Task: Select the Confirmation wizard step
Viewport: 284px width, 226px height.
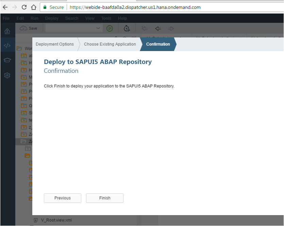Action: [158, 44]
